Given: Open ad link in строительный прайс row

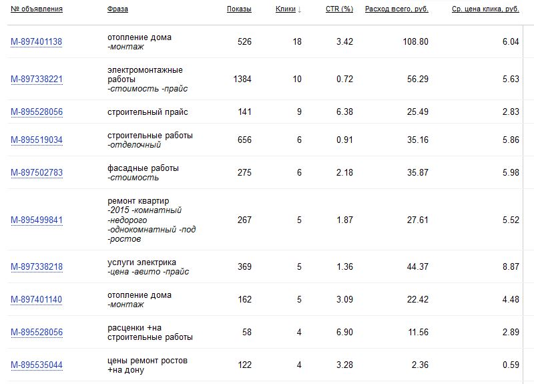Looking at the screenshot, I should pos(37,112).
